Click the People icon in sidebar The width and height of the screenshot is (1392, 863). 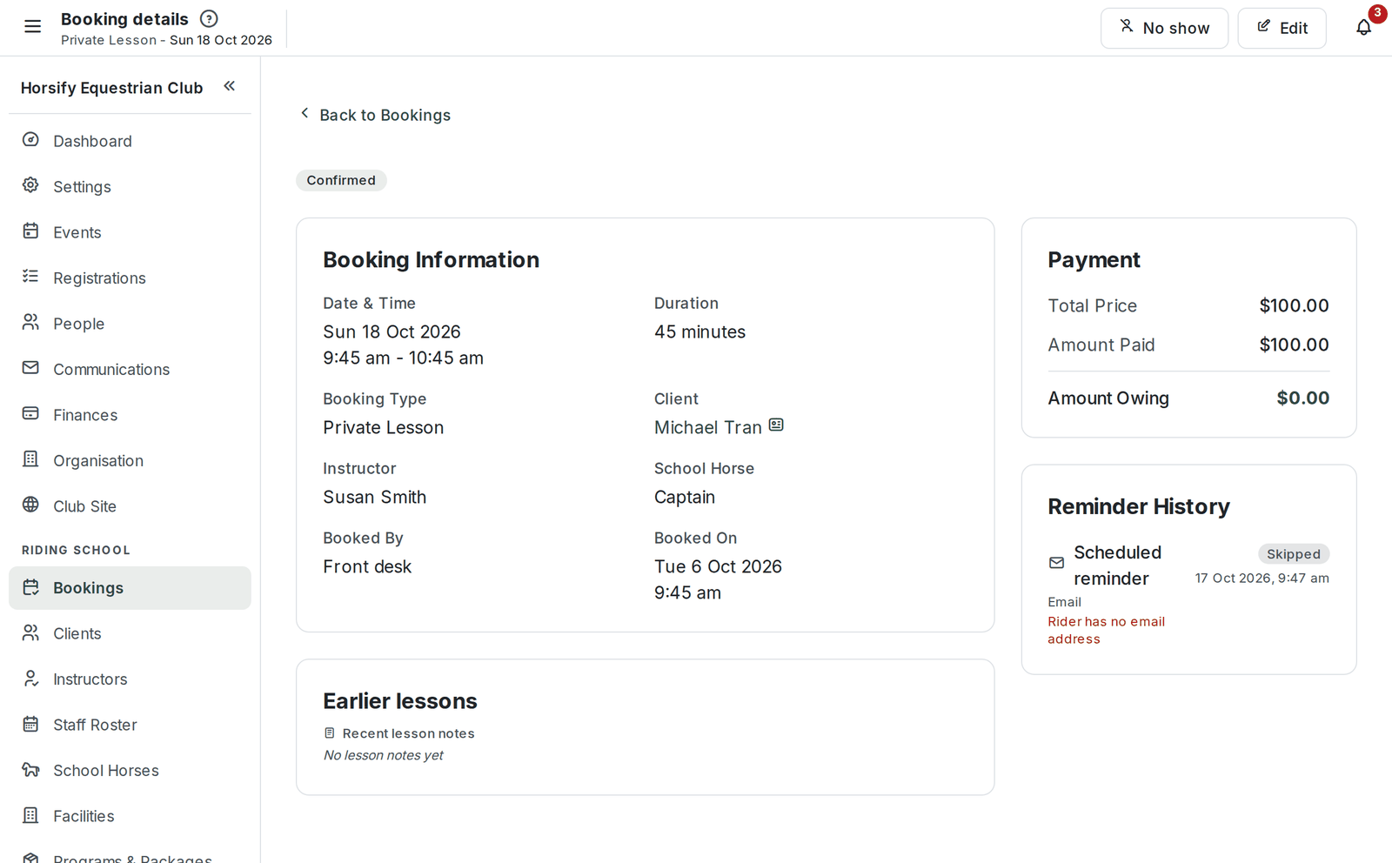click(x=30, y=322)
